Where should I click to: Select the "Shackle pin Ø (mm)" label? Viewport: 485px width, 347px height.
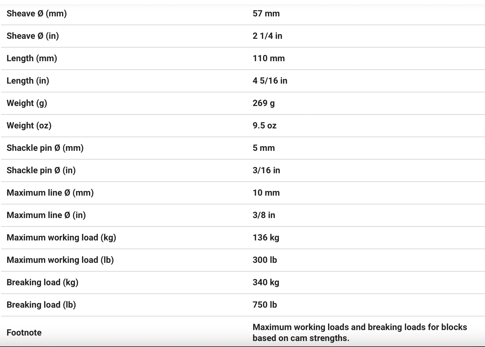(45, 148)
